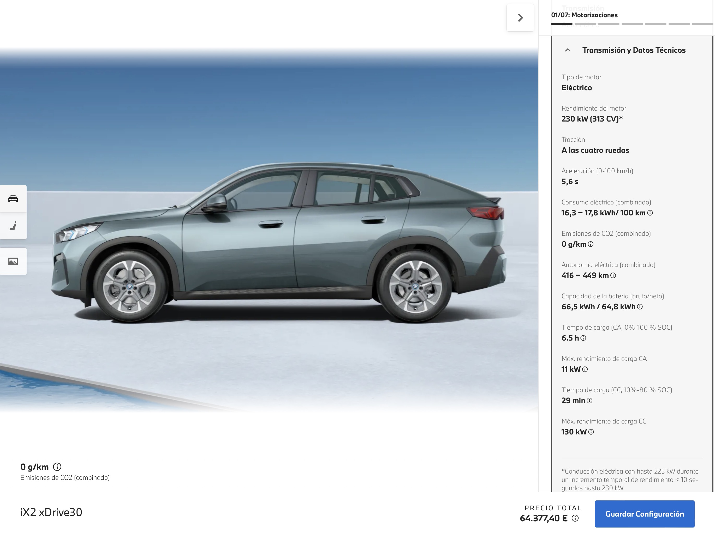Open info for Consumo eléctrico value

point(650,213)
